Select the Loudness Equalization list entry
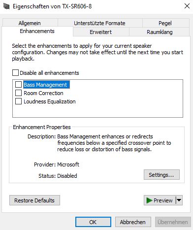The image size is (193, 230). coord(50,101)
